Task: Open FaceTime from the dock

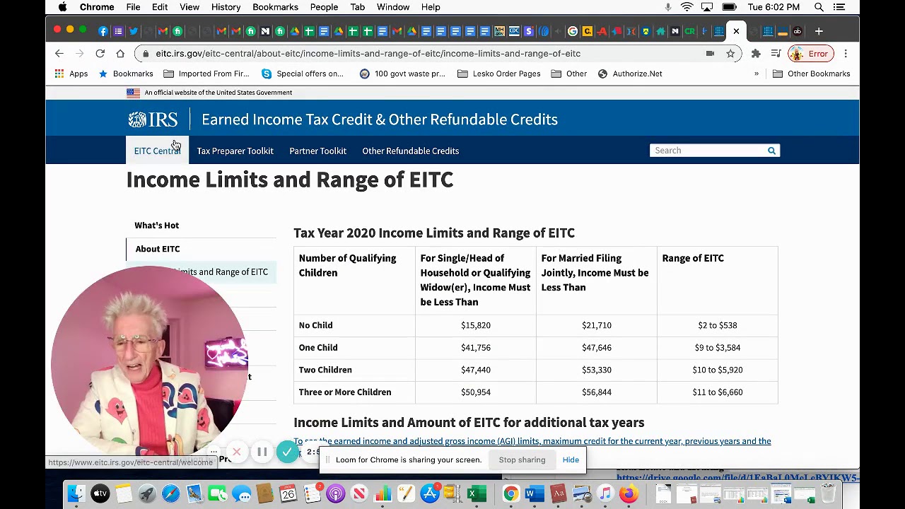Action: coord(218,493)
